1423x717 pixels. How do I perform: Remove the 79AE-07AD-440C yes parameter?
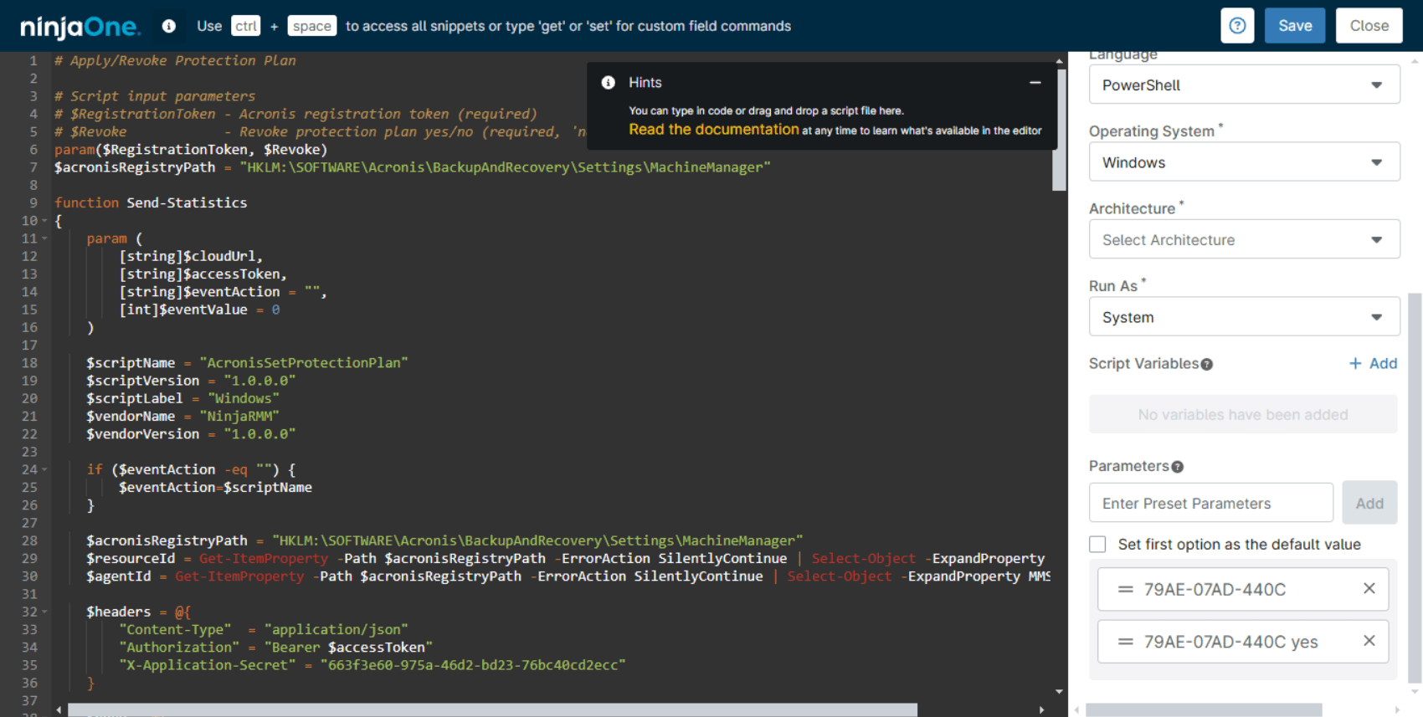point(1369,641)
